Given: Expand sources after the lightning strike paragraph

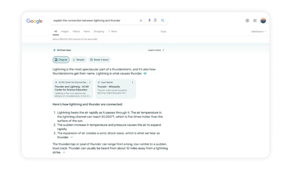Looking at the screenshot, I should pyautogui.click(x=64, y=153).
